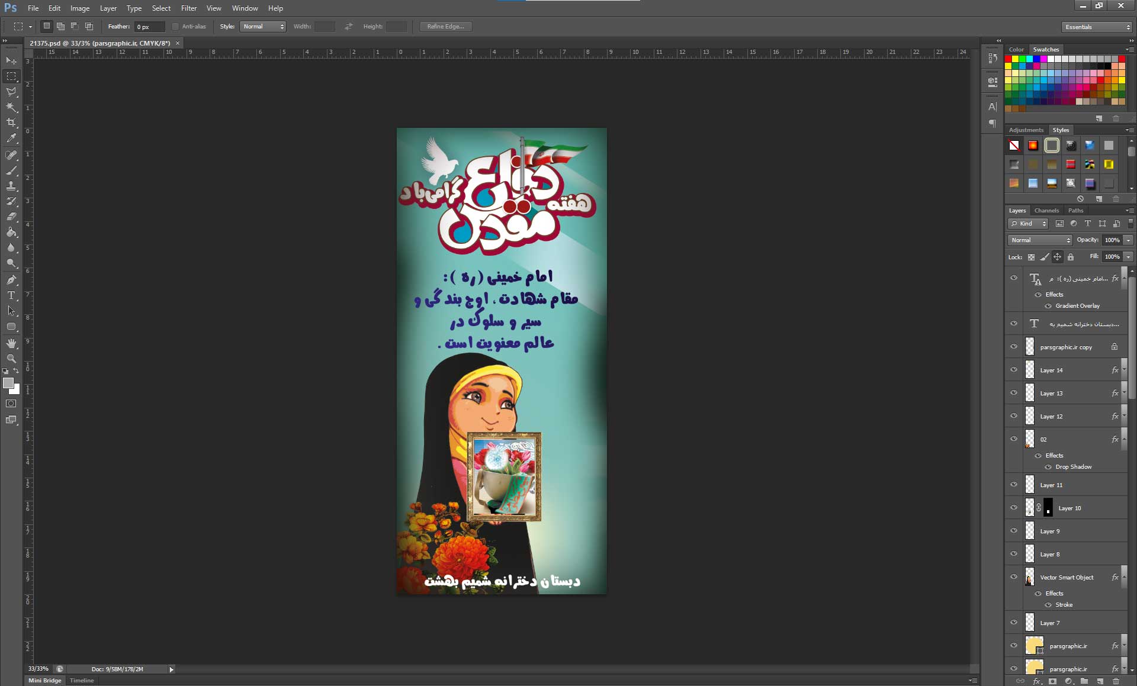Viewport: 1137px width, 686px height.
Task: Click Add to selection mode icon
Action: pyautogui.click(x=60, y=26)
